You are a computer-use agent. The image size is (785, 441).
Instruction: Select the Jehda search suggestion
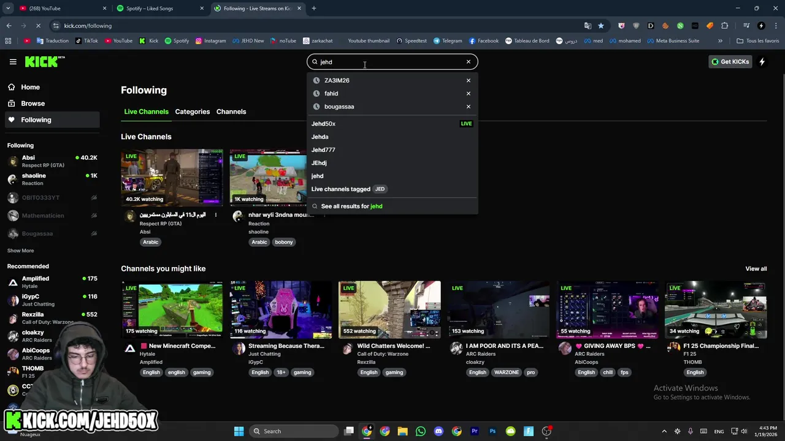pos(392,137)
